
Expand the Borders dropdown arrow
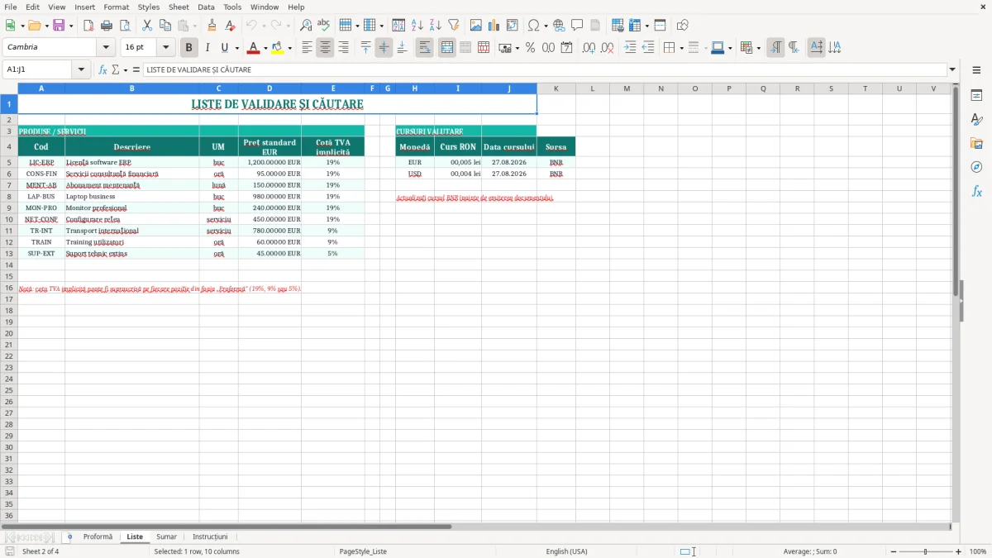click(x=681, y=48)
